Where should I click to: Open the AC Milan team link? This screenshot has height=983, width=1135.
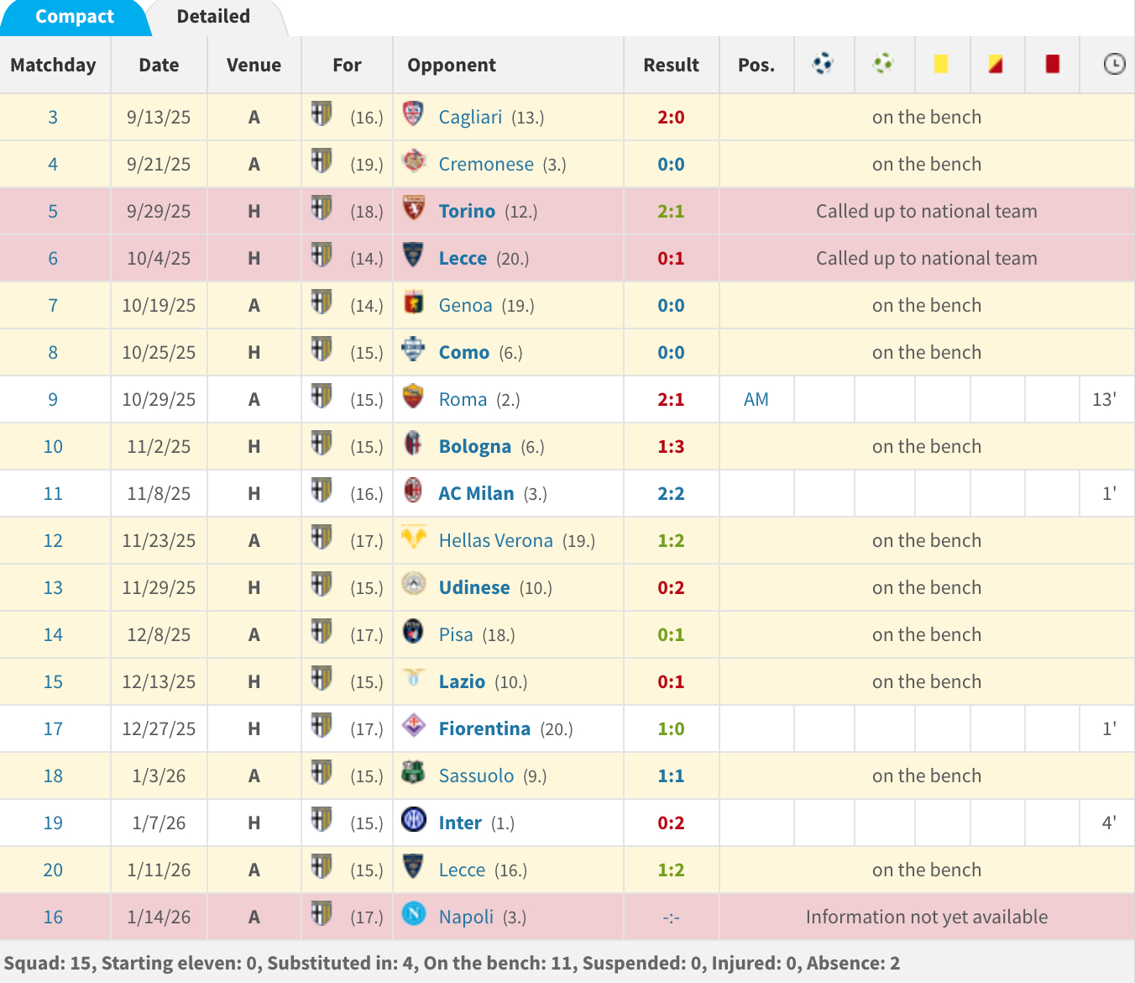tap(476, 494)
